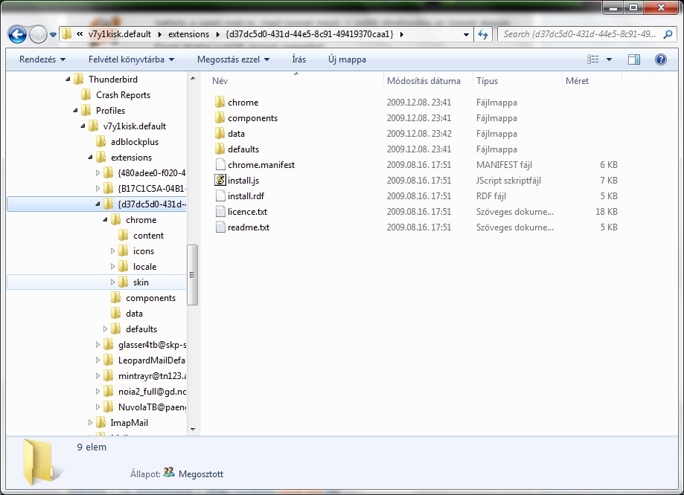Click the '2009.12.08. 23:42' date cell
The image size is (684, 495).
point(419,134)
